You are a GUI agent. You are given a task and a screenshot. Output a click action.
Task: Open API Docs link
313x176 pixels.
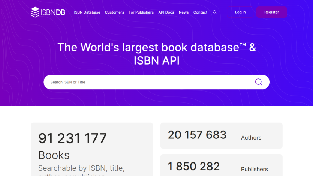[166, 12]
